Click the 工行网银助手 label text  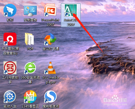point(10,80)
